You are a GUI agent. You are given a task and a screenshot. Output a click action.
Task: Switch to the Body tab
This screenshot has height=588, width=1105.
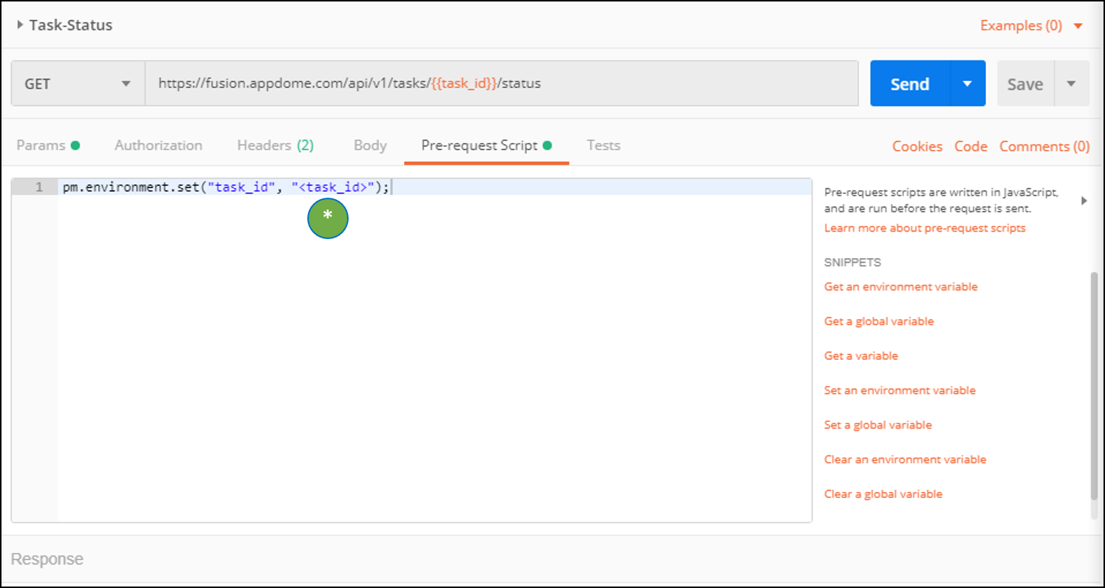point(369,145)
